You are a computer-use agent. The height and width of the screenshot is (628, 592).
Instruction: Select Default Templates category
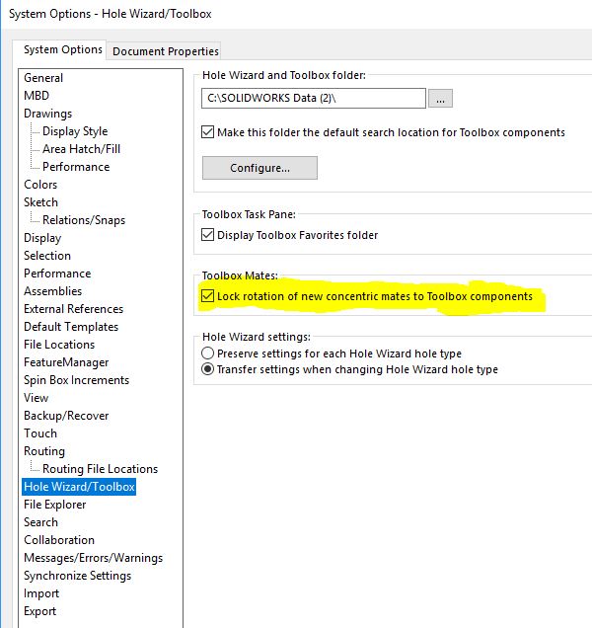click(x=71, y=327)
